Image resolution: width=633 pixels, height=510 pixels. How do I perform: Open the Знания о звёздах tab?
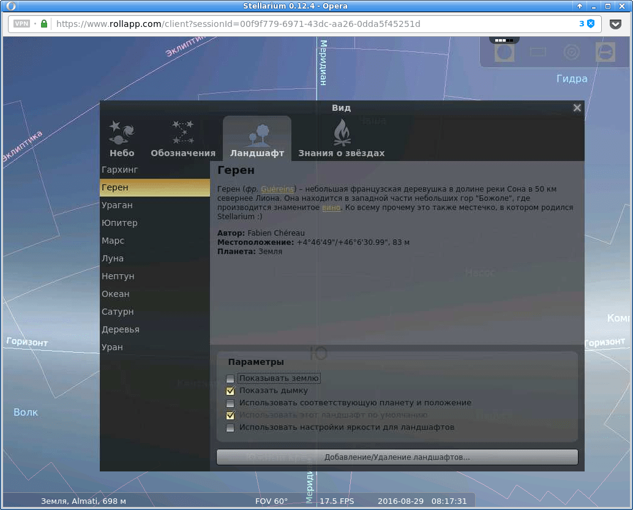(341, 138)
